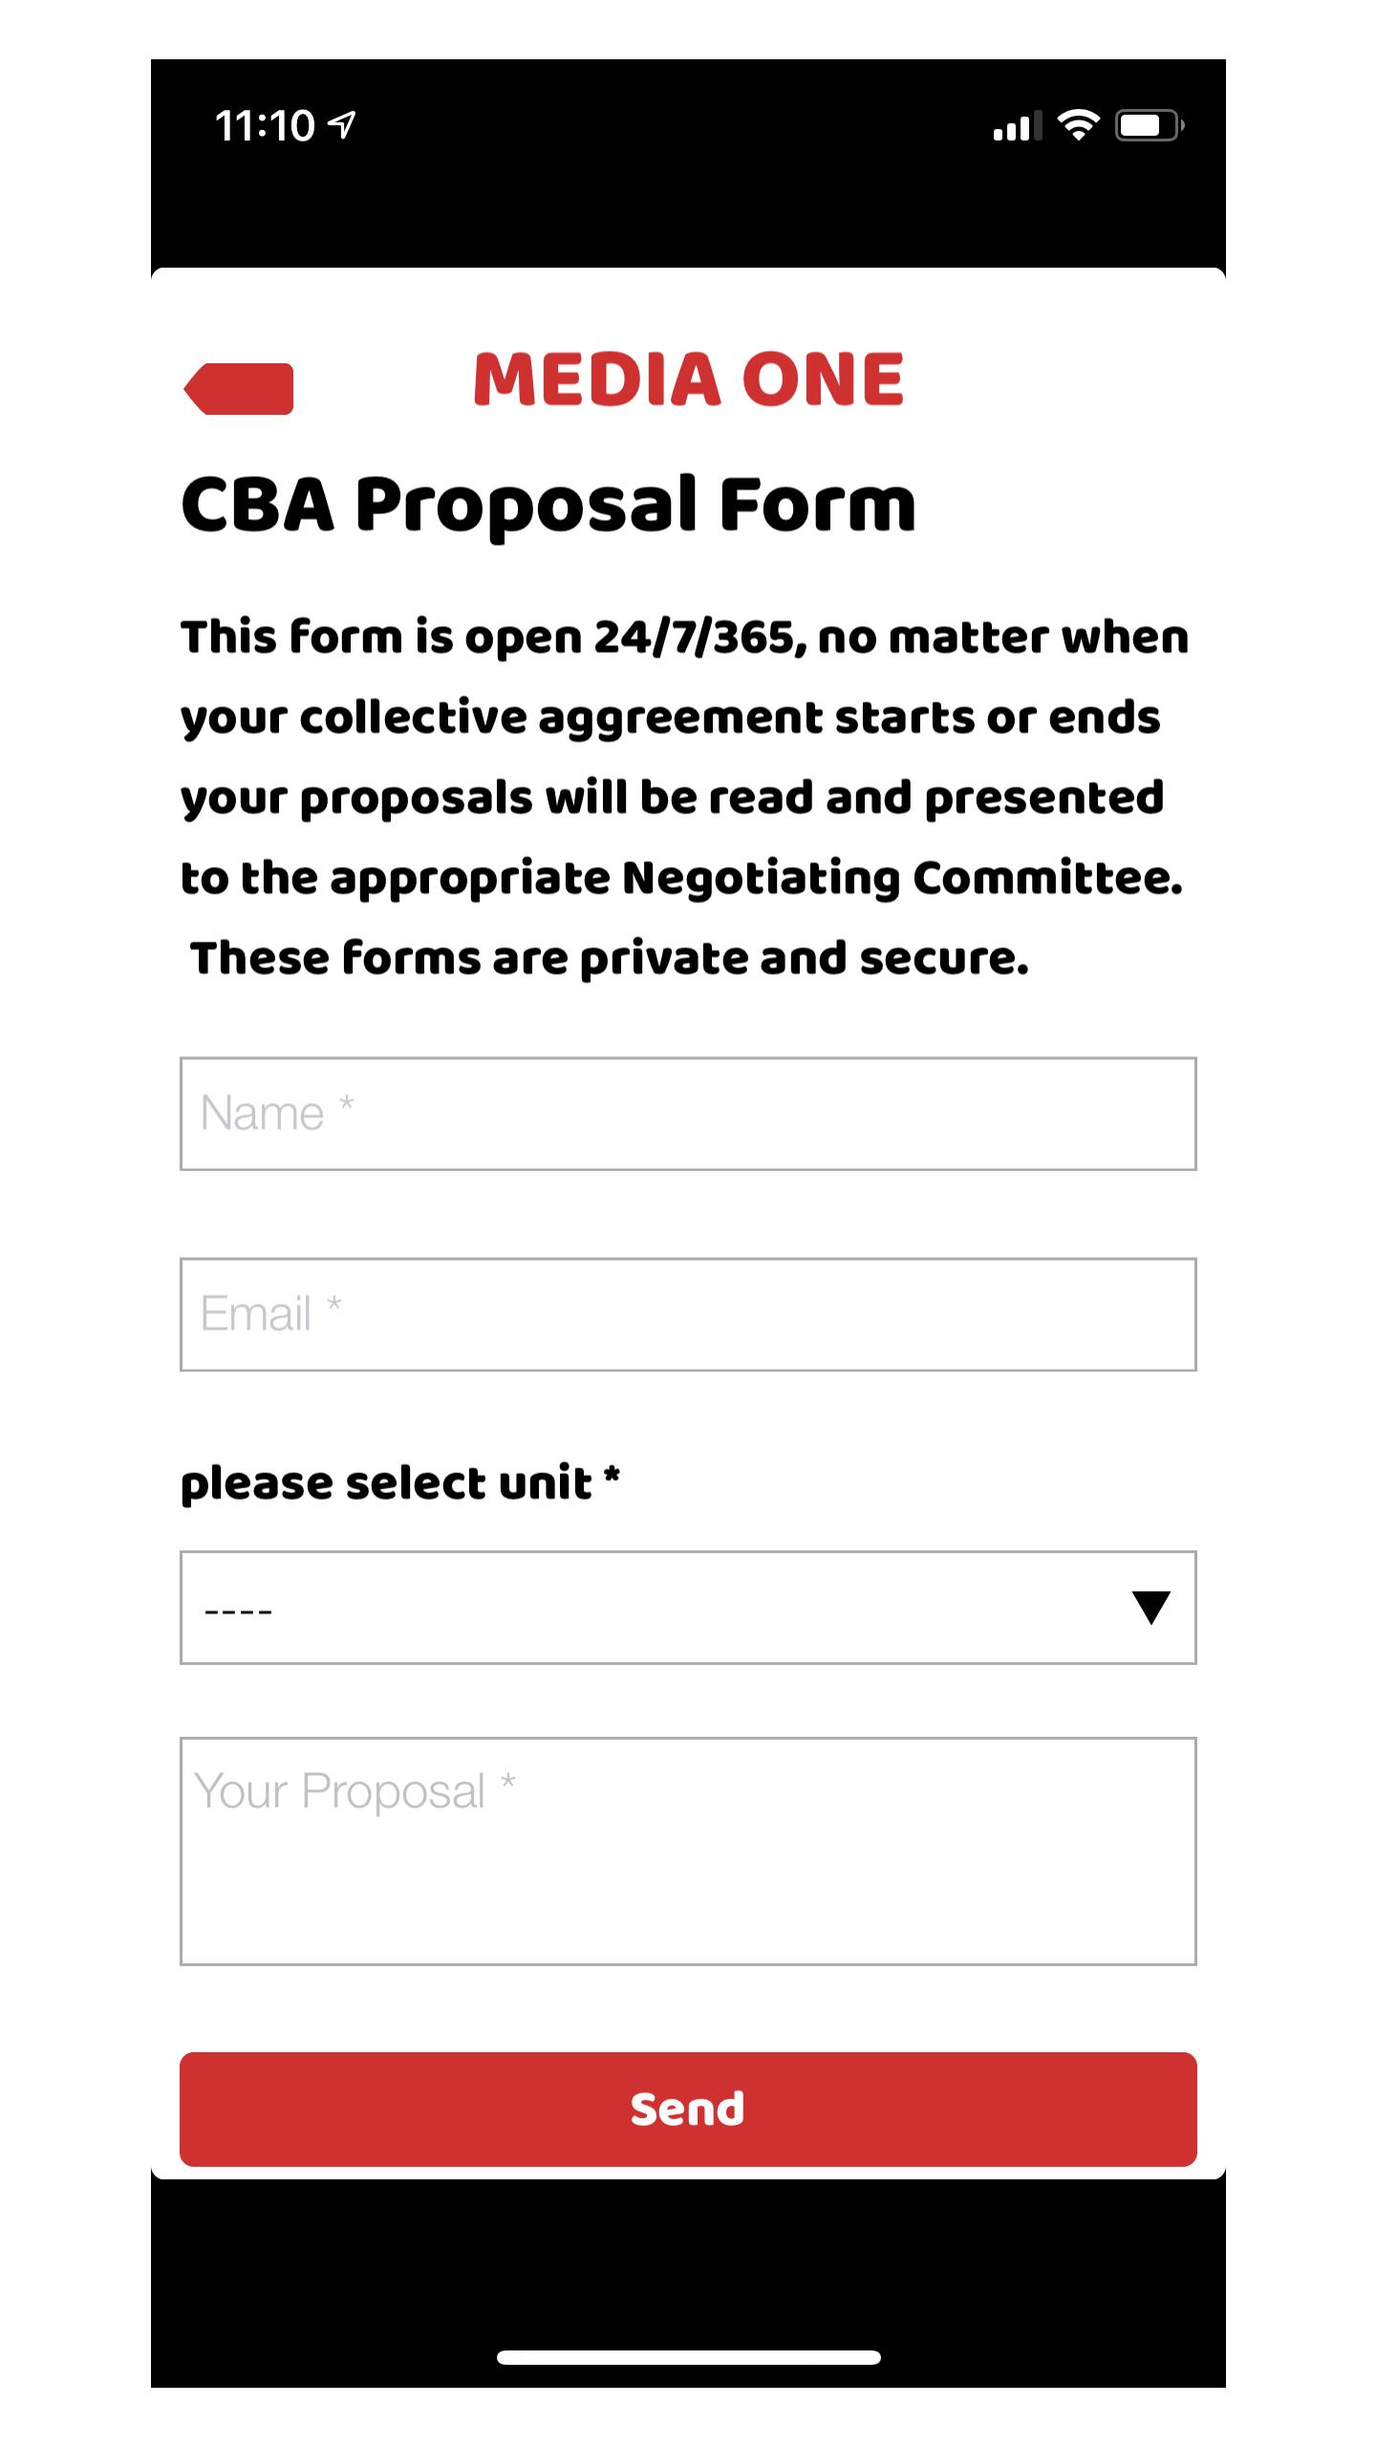This screenshot has width=1376, height=2447.
Task: Tap the red Send button
Action: [x=688, y=2110]
